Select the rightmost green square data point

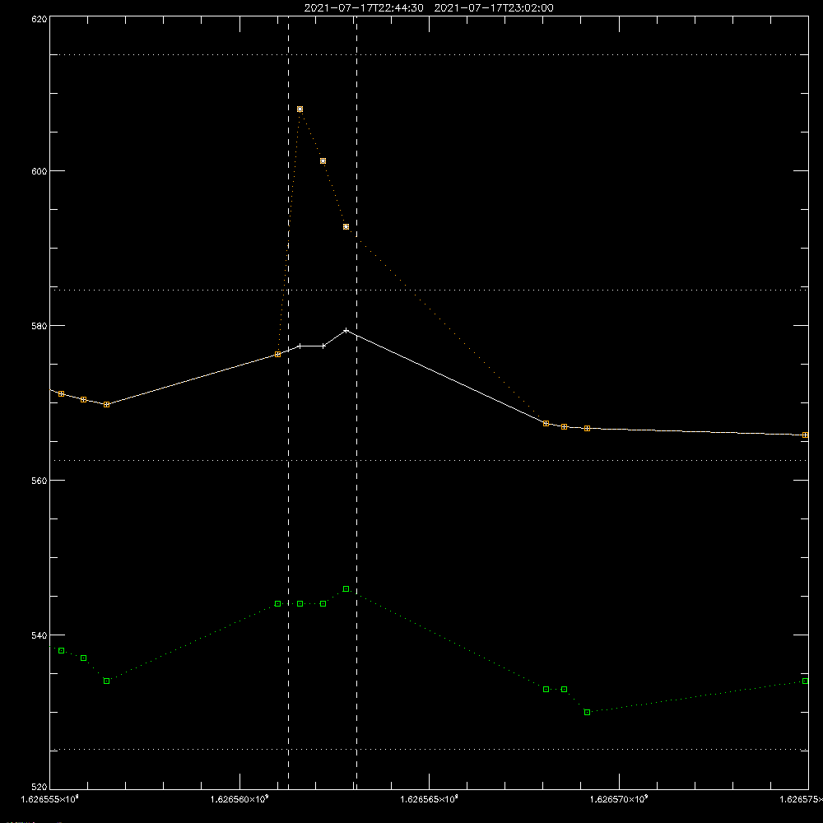(x=805, y=681)
